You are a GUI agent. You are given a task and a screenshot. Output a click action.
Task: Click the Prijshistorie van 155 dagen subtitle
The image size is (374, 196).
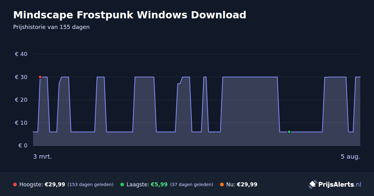(x=51, y=27)
